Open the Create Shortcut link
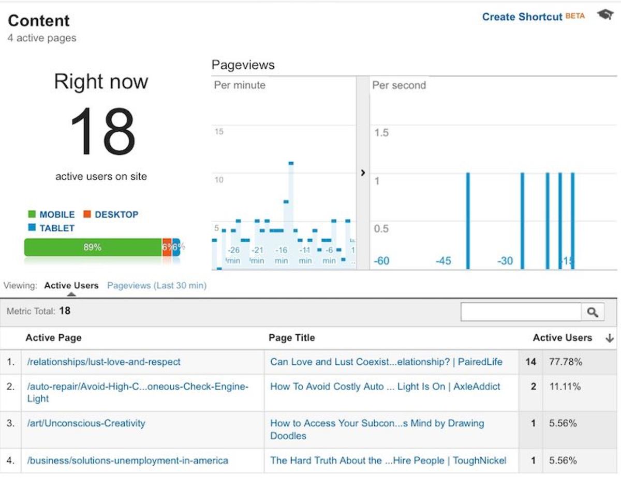 pyautogui.click(x=522, y=17)
